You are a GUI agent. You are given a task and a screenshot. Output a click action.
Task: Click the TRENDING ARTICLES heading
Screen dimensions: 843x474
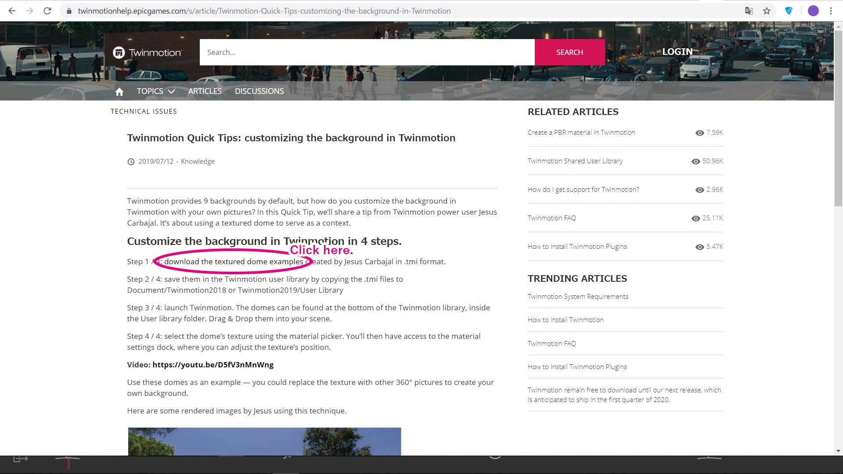tap(577, 279)
